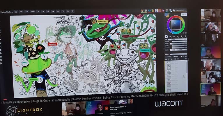Click the left arrow toolbar button

point(38,12)
